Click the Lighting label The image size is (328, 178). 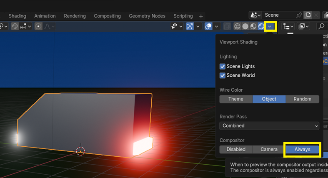pos(228,57)
